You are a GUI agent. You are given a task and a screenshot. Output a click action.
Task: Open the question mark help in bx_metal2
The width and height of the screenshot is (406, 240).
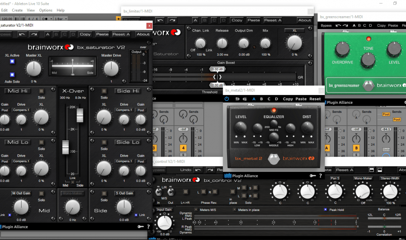tap(321, 176)
